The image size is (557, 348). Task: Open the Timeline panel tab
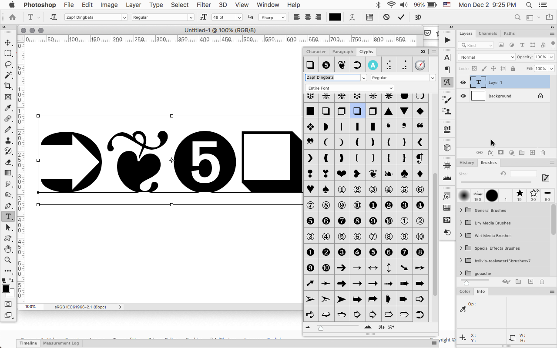click(x=28, y=343)
